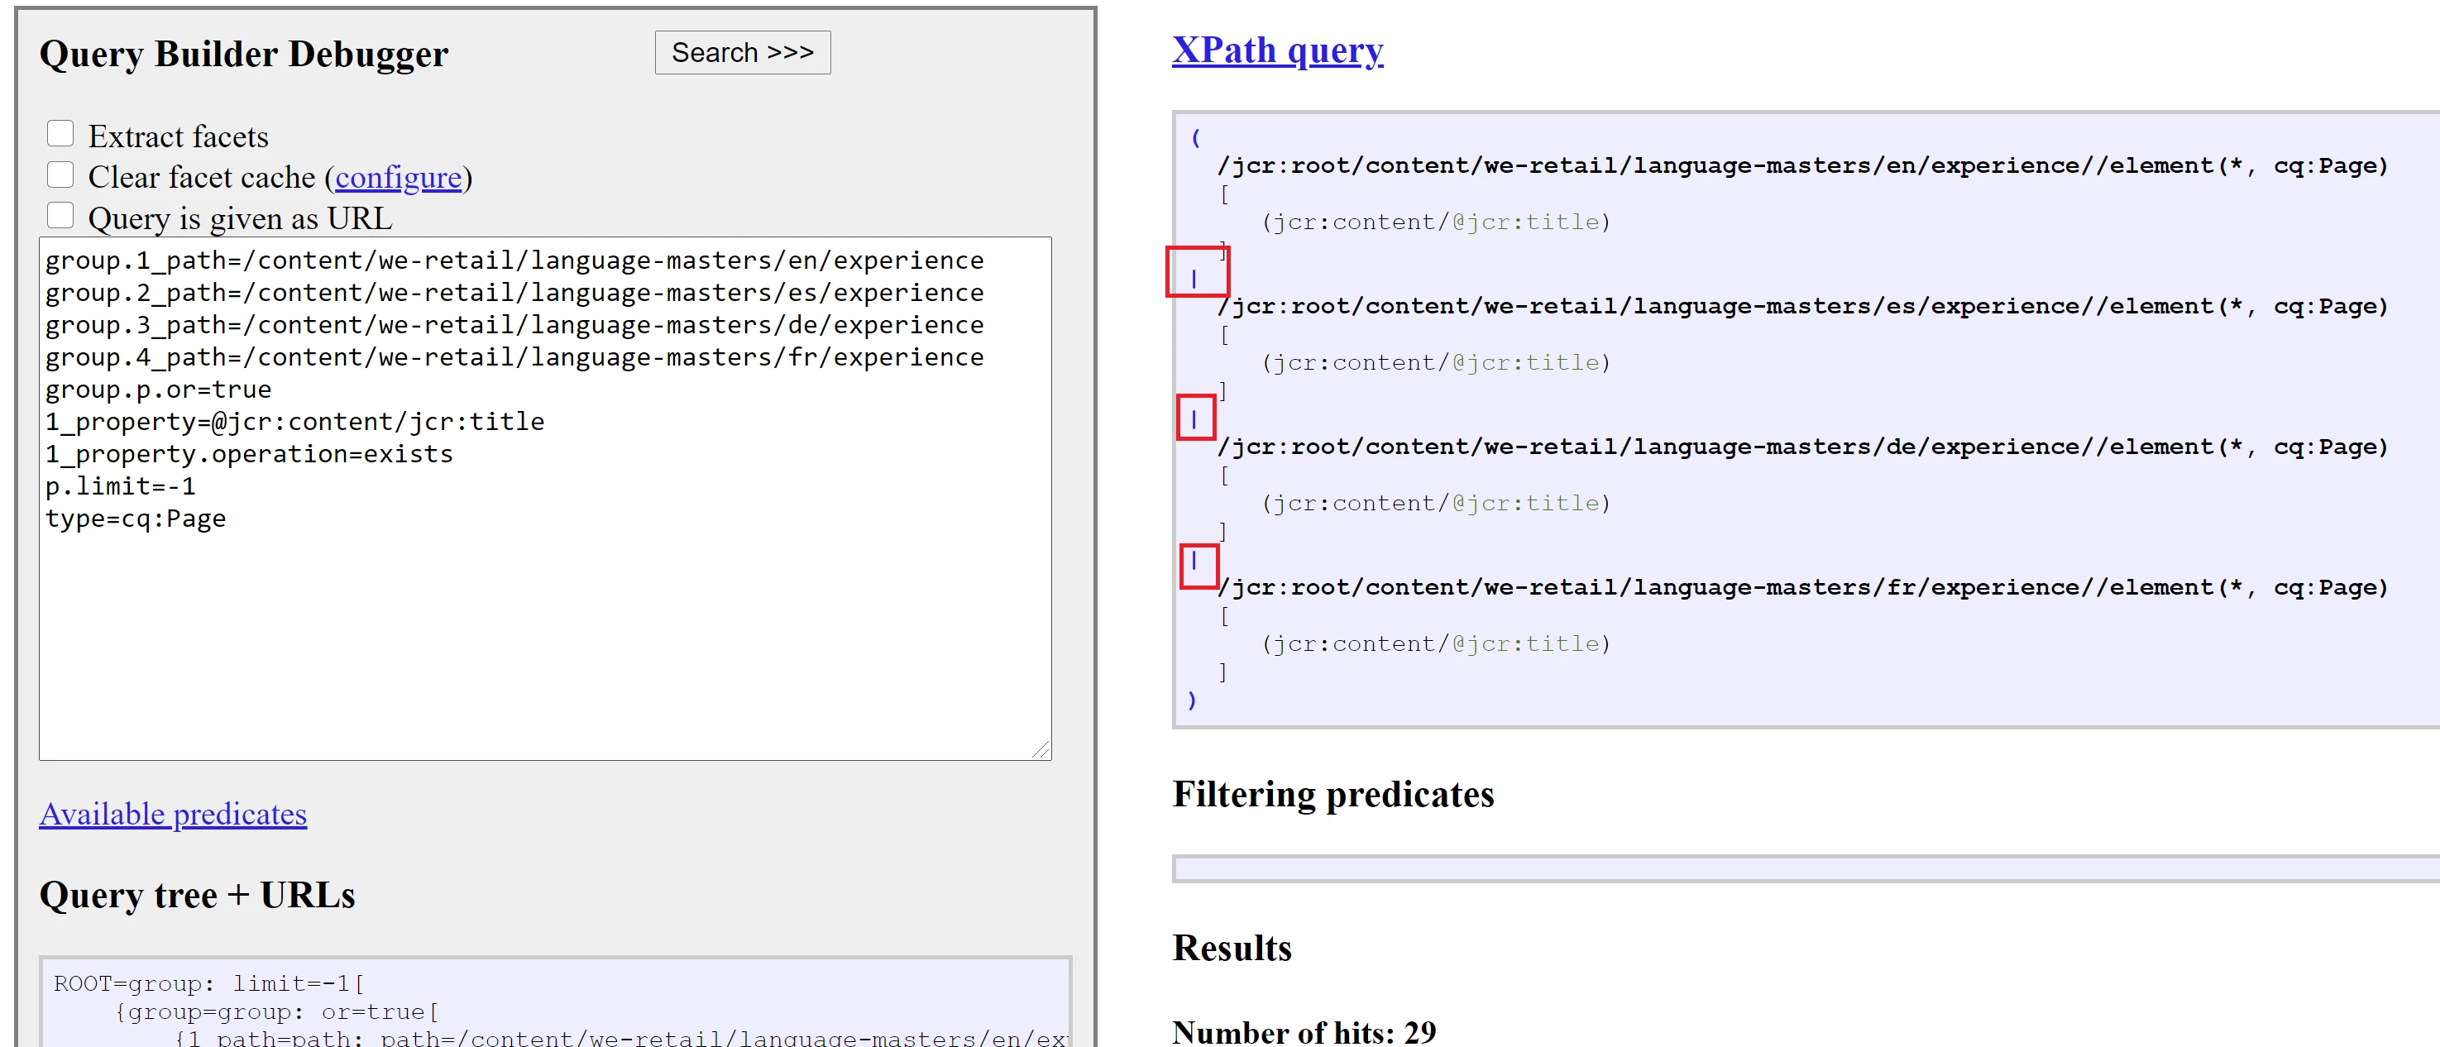Viewport: 2440px width, 1047px height.
Task: Click second red-boxed pipe before de path
Action: click(1194, 418)
